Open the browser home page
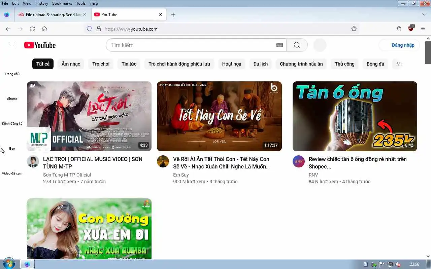The image size is (431, 269). (44, 29)
